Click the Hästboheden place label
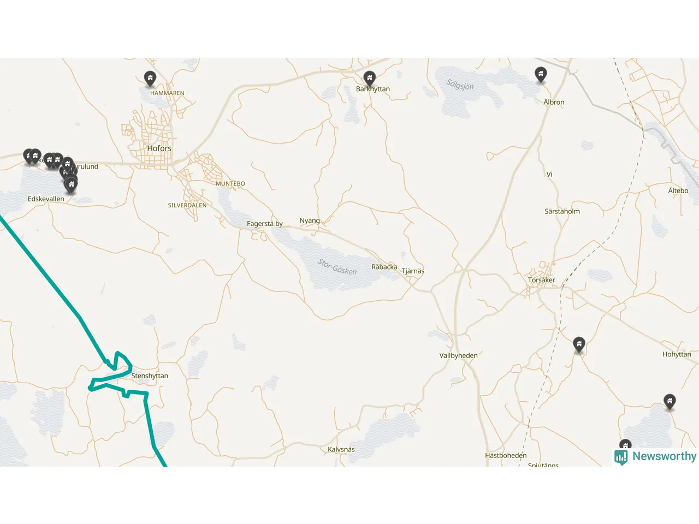Image resolution: width=699 pixels, height=524 pixels. click(506, 455)
